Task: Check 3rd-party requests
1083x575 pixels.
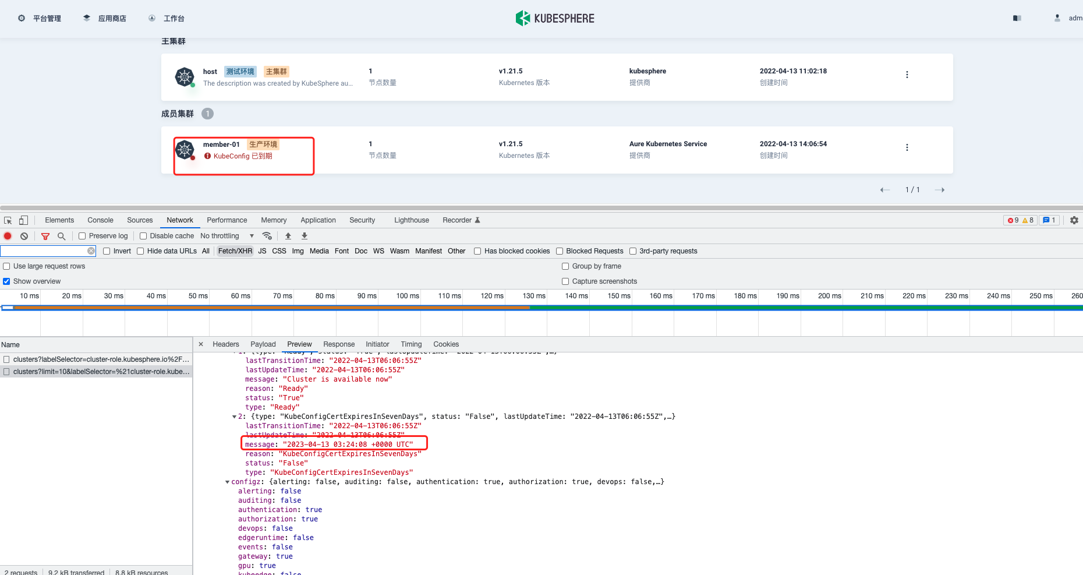Action: [633, 251]
